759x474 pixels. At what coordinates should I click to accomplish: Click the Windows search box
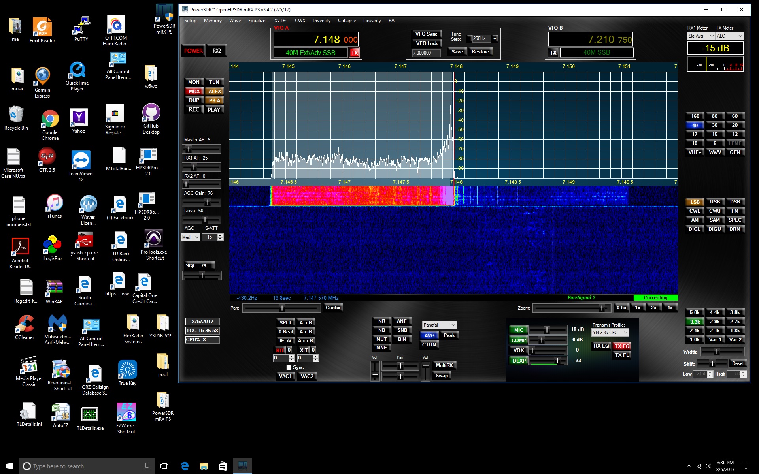click(87, 466)
